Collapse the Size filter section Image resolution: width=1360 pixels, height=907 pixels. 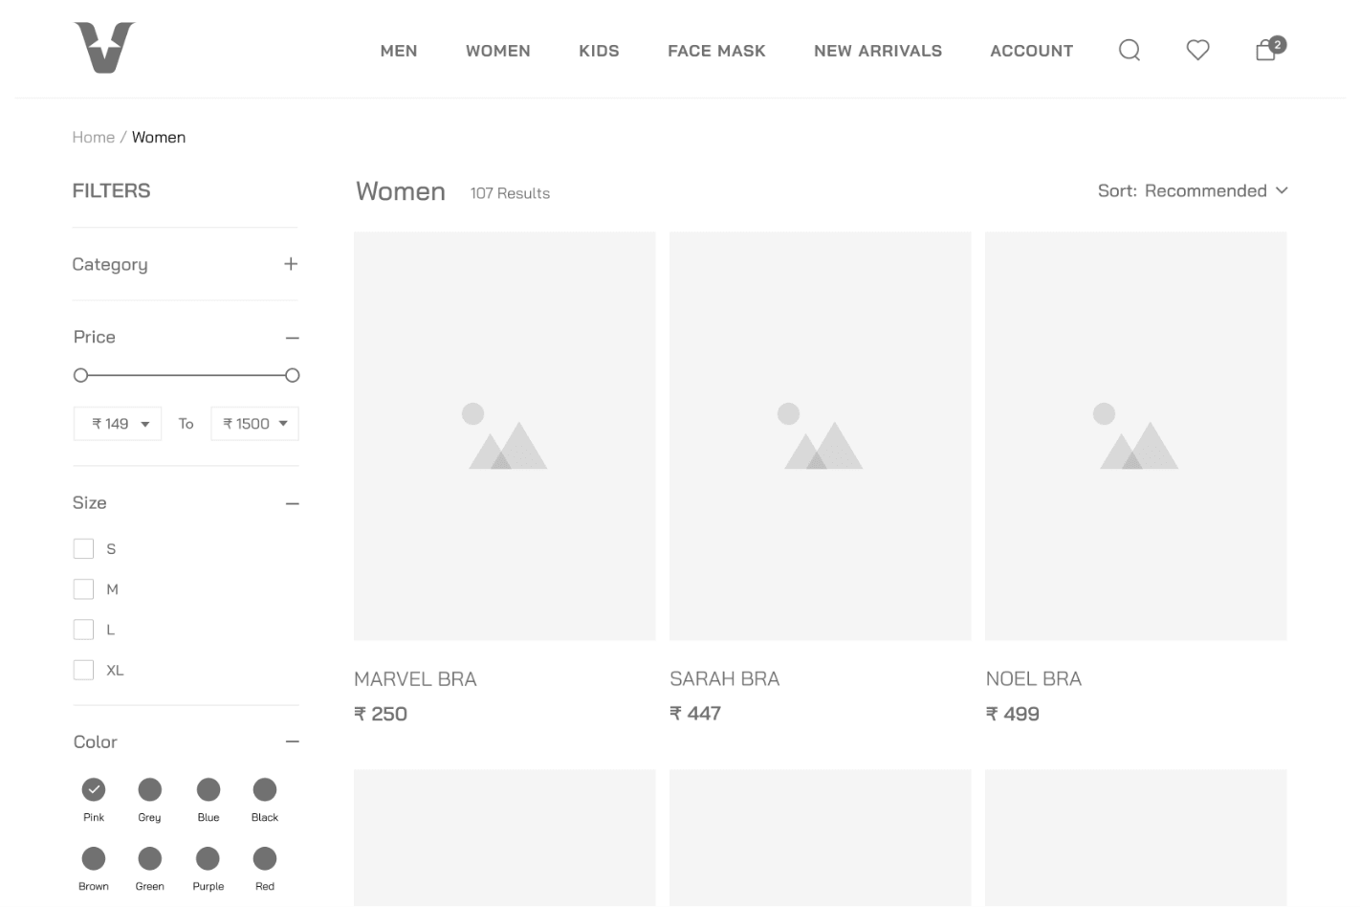[292, 503]
